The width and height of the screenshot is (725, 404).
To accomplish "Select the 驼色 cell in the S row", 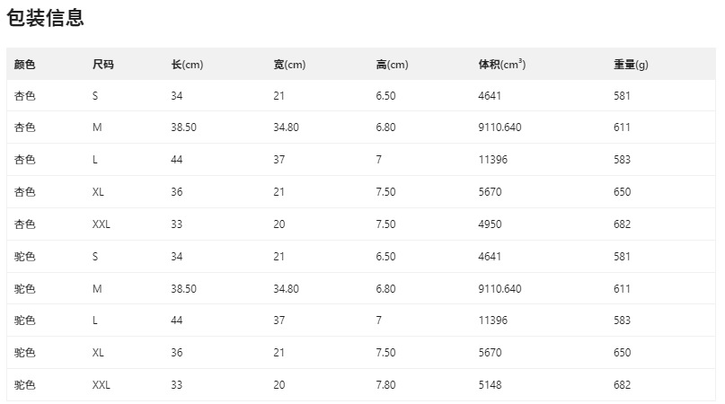I will 24,257.
